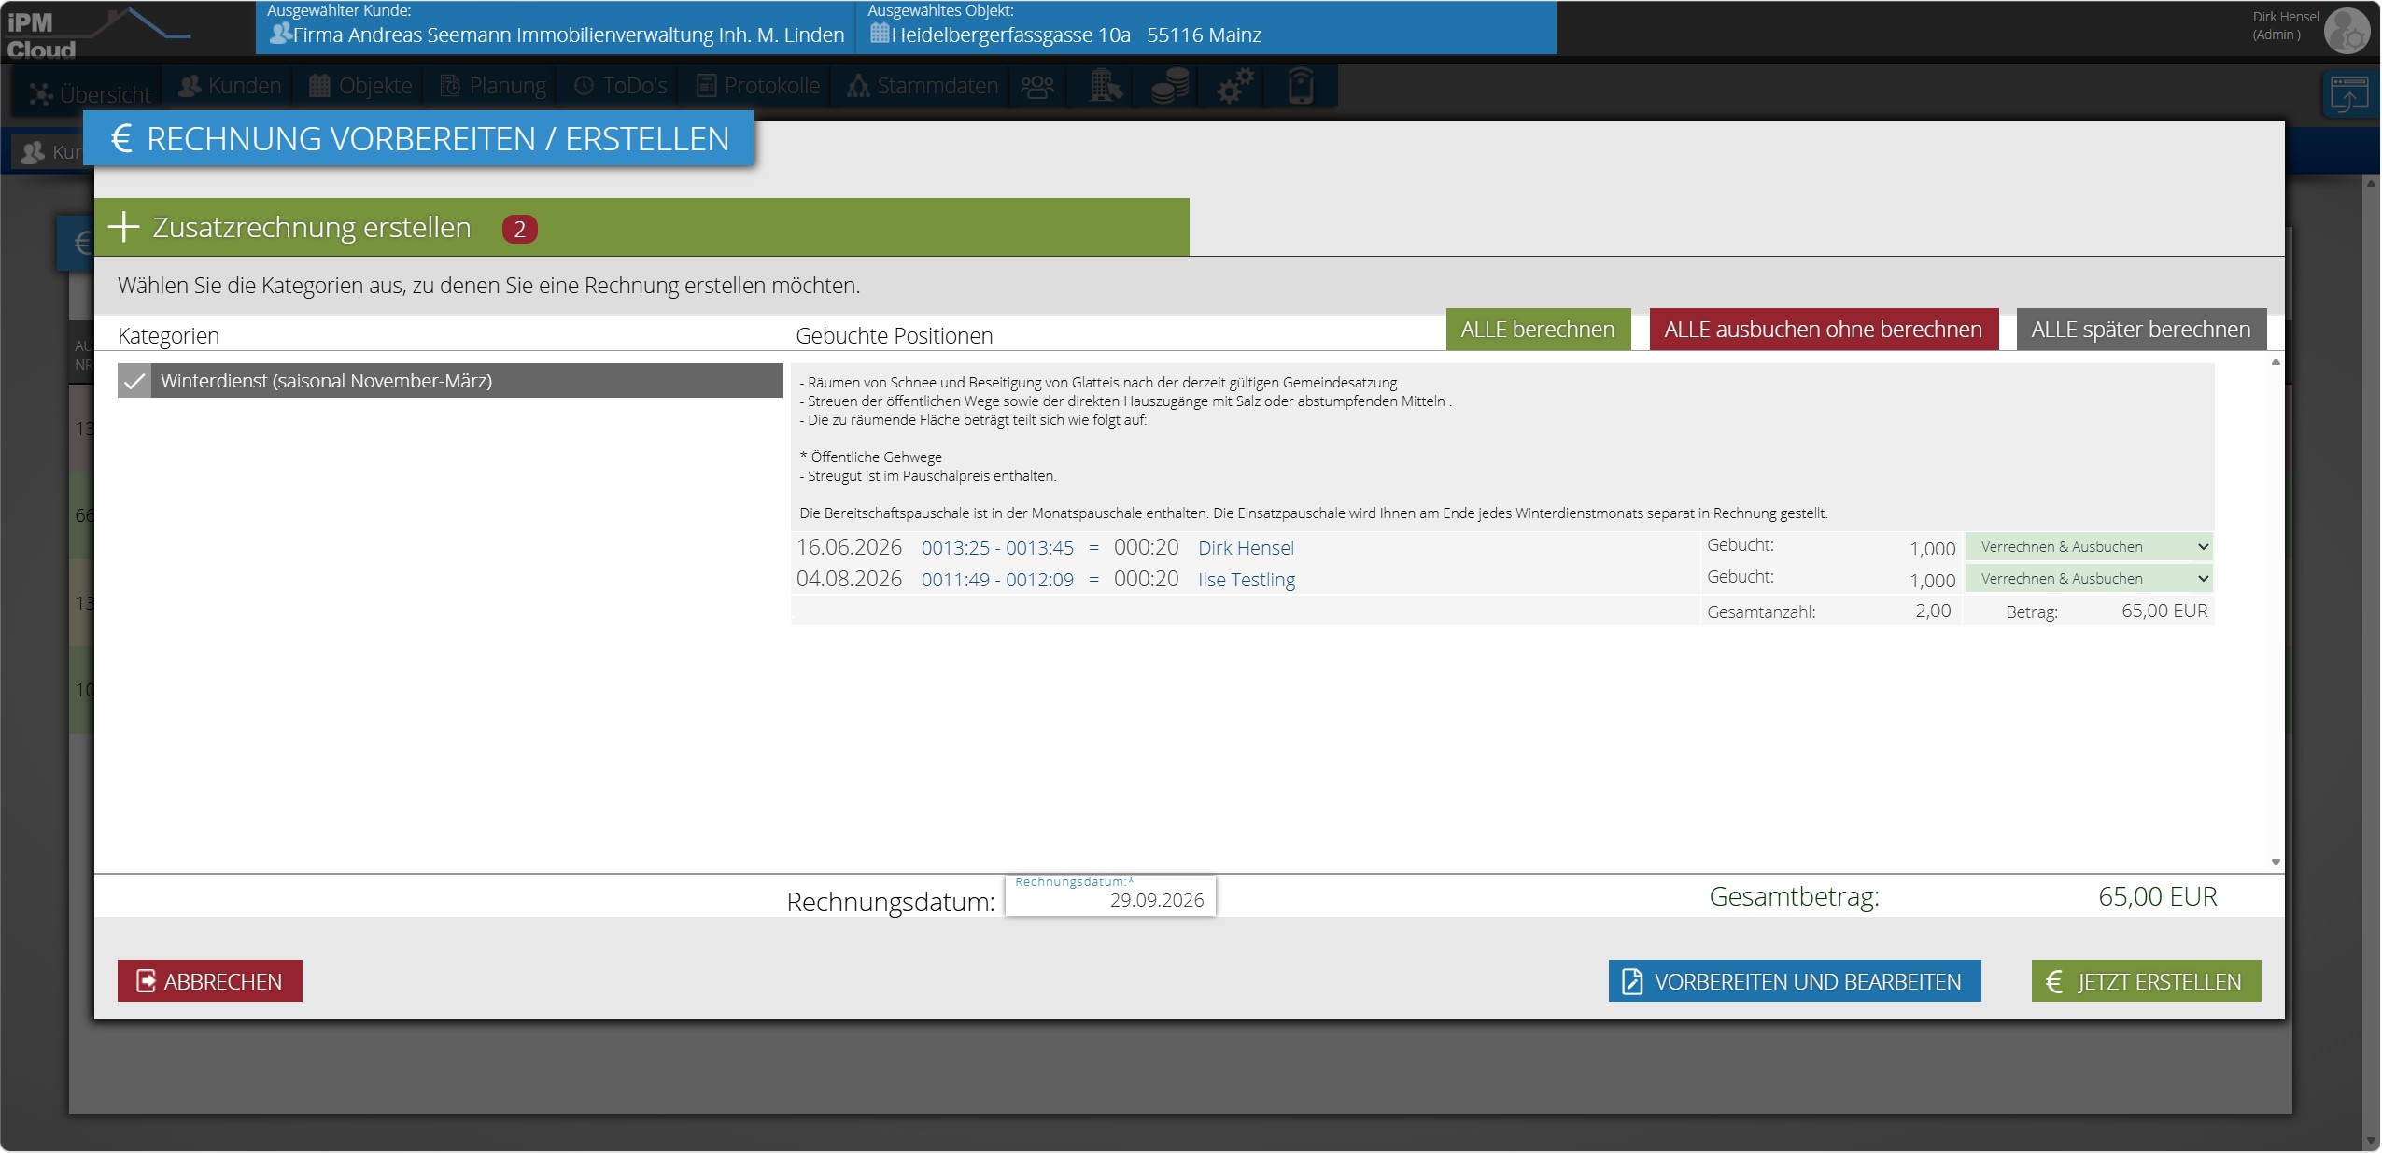Click the Rechnungsdatum date field

coord(1110,896)
